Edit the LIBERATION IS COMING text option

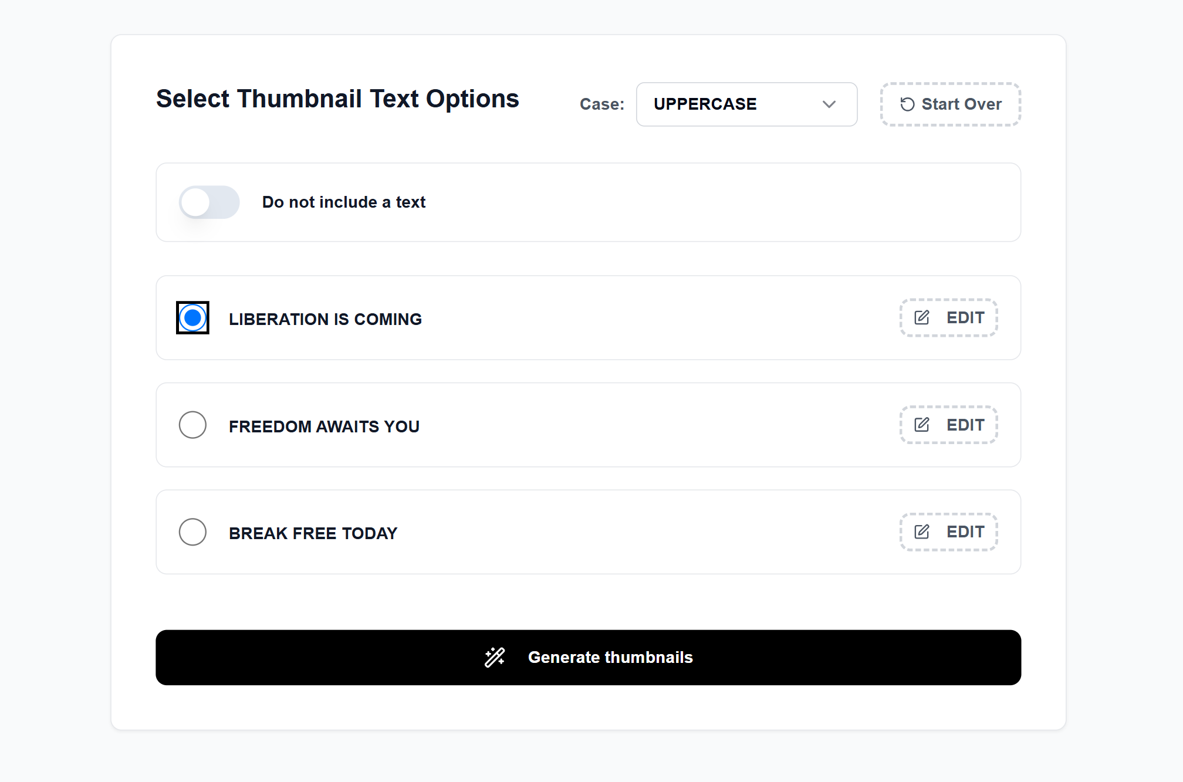point(947,317)
